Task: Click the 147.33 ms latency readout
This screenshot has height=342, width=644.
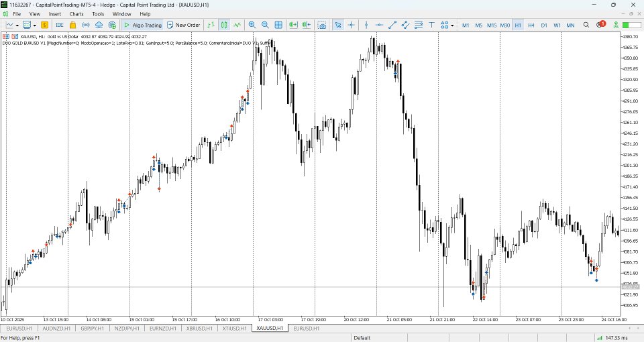Action: pos(617,338)
